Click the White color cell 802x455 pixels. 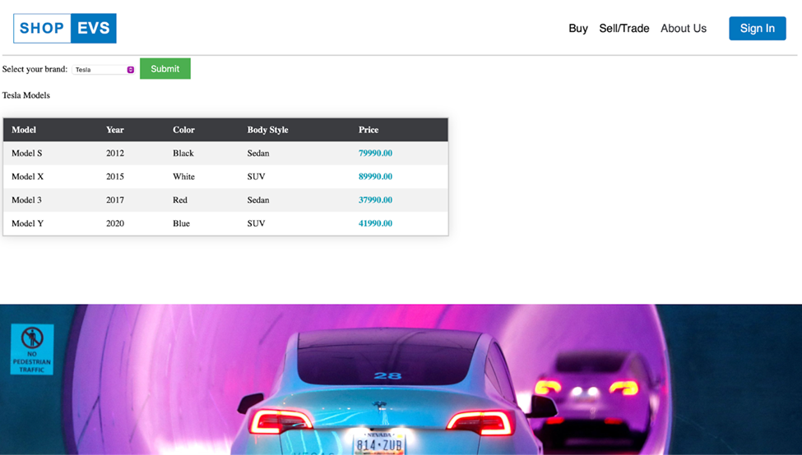tap(183, 177)
